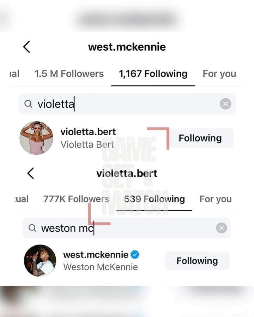Click magnifier icon in 'violetta' search bar
The image size is (254, 317).
[x=29, y=104]
